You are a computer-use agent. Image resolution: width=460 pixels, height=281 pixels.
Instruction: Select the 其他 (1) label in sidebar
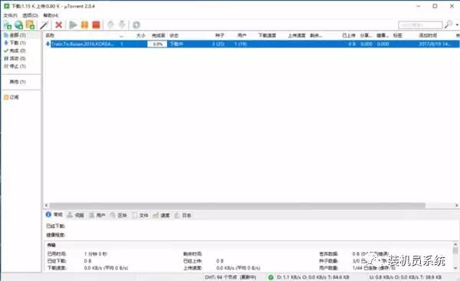point(18,81)
